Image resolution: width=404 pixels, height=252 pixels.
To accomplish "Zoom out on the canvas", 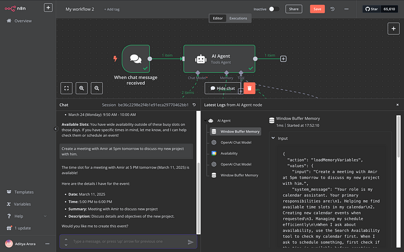I will point(97,88).
